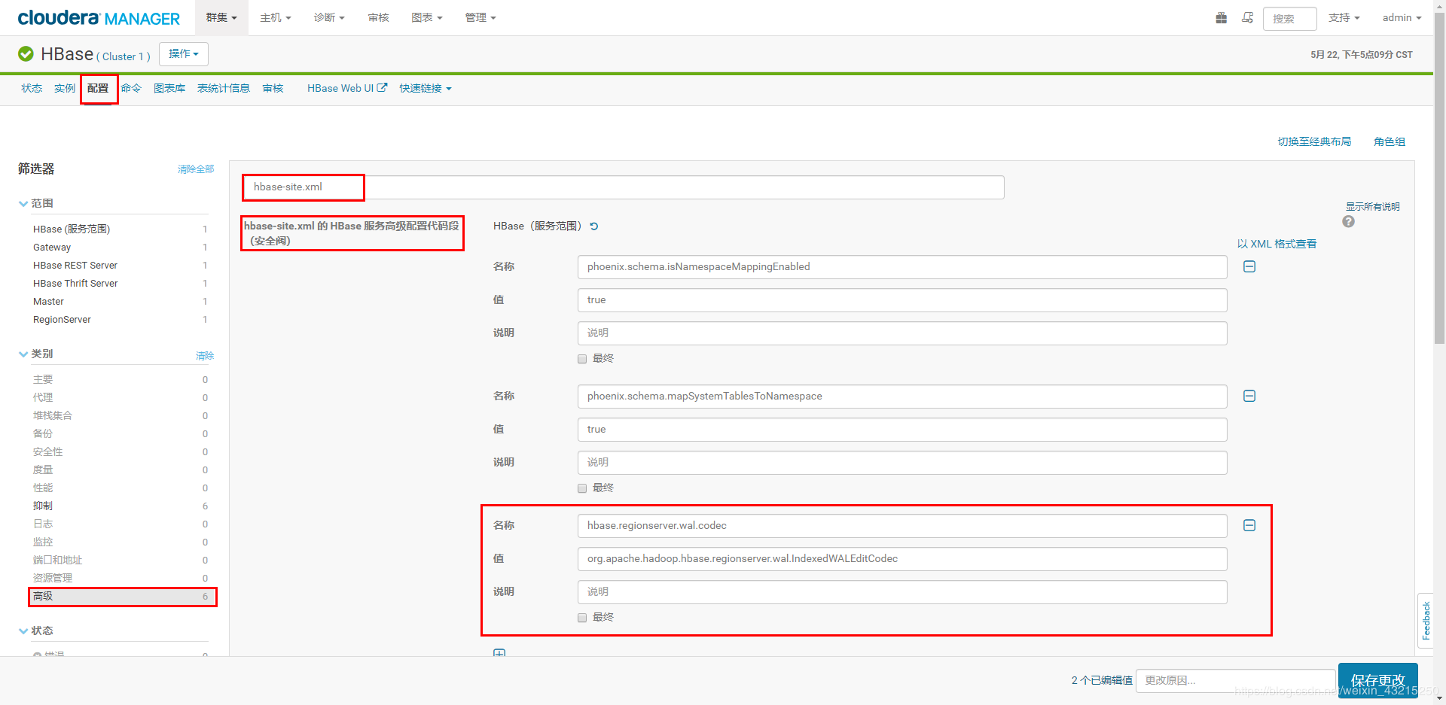The image size is (1446, 705).
Task: Select the 高级 category filter
Action: (122, 596)
